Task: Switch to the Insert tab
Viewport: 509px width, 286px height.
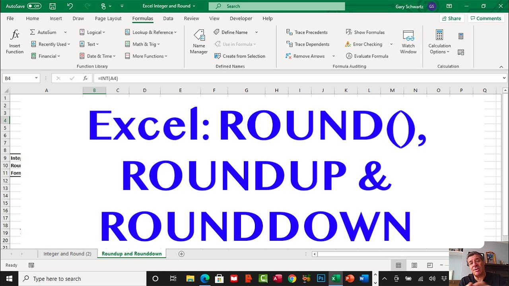Action: pos(56,18)
